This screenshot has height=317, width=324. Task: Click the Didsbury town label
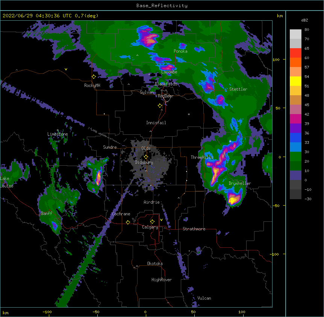(144, 162)
